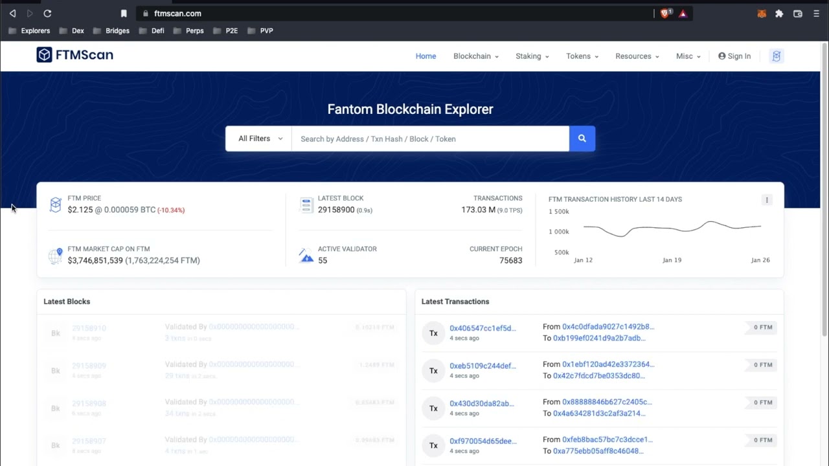Open To address 0x42c7fdcd7be0353dc80

coord(599,375)
